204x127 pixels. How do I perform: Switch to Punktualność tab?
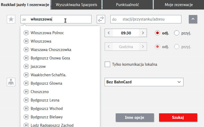tap(127, 5)
